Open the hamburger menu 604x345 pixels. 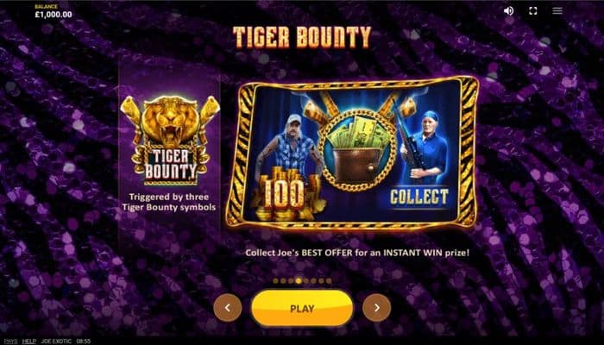pos(557,10)
